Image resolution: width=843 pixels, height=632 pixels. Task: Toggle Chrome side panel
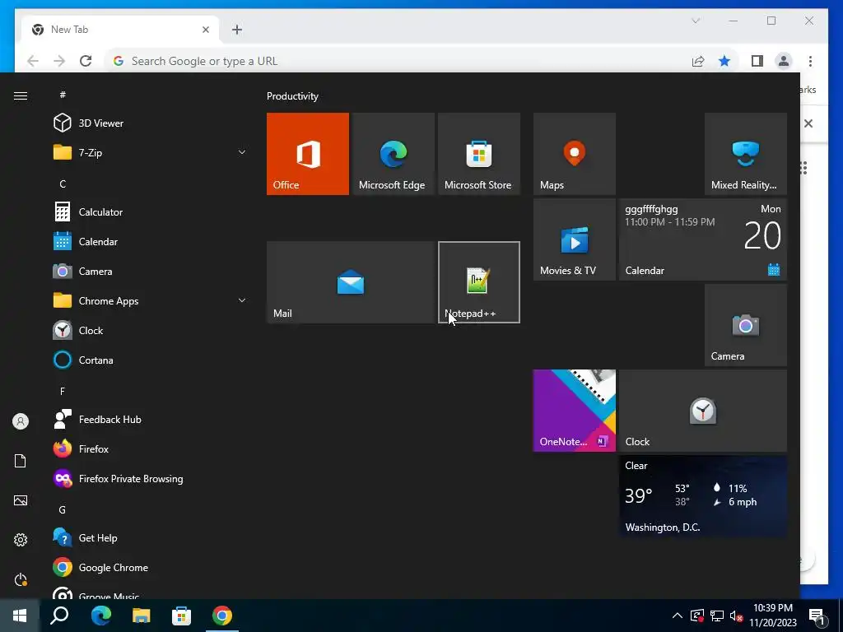click(x=757, y=61)
